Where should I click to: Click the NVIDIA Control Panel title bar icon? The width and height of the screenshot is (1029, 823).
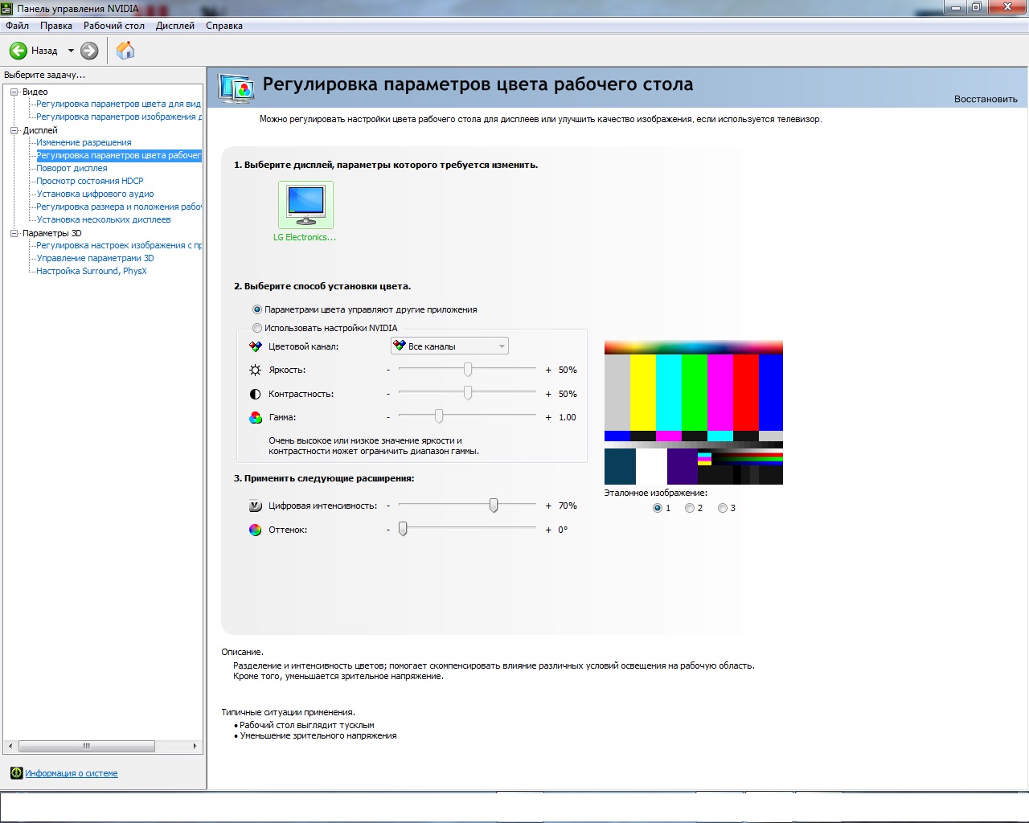pyautogui.click(x=7, y=8)
